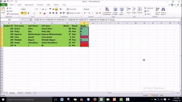Apply the red Font Color
Screen dimensions: 182x102
(44, 13)
